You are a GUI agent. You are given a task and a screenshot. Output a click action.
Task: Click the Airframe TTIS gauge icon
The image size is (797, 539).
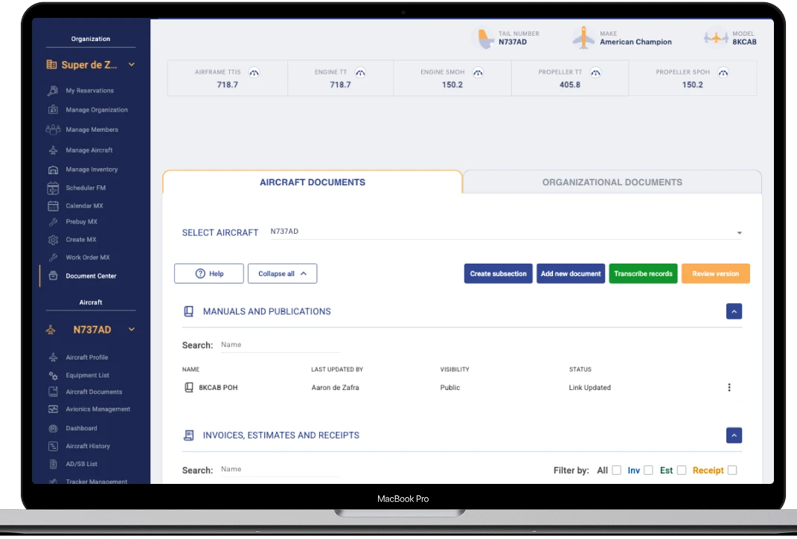pyautogui.click(x=255, y=73)
